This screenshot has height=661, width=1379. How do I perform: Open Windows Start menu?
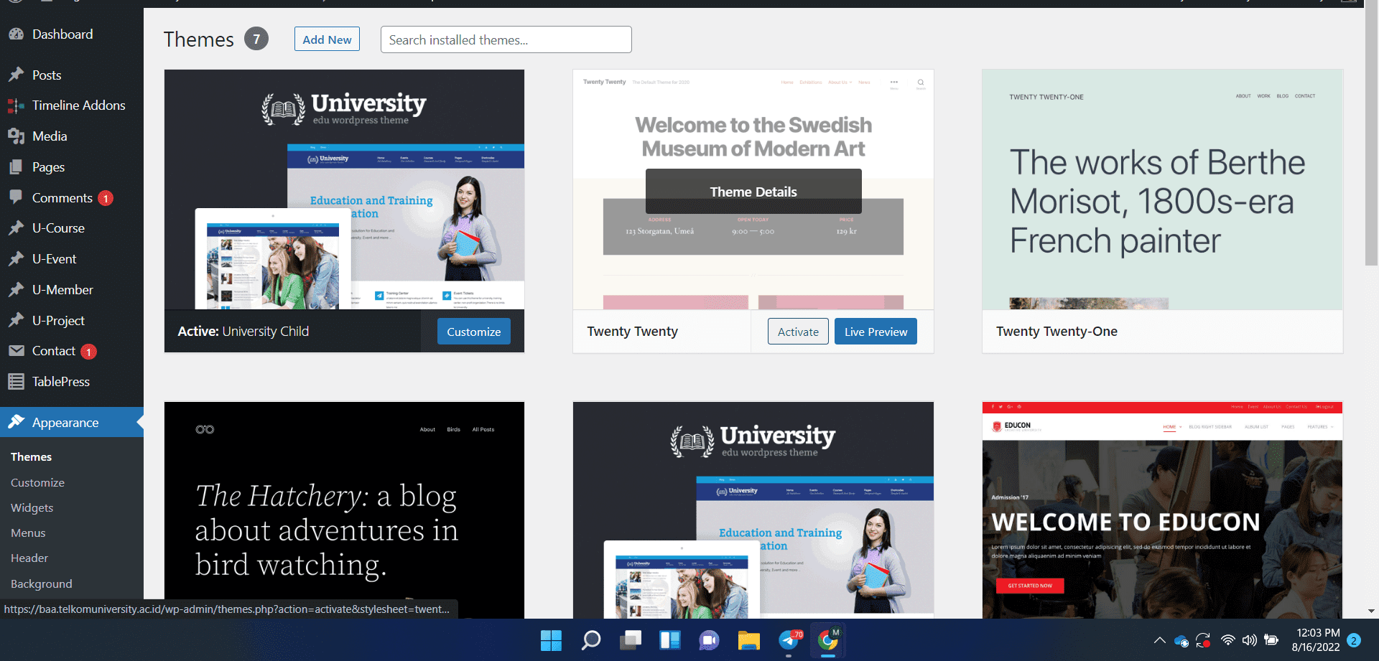(551, 640)
